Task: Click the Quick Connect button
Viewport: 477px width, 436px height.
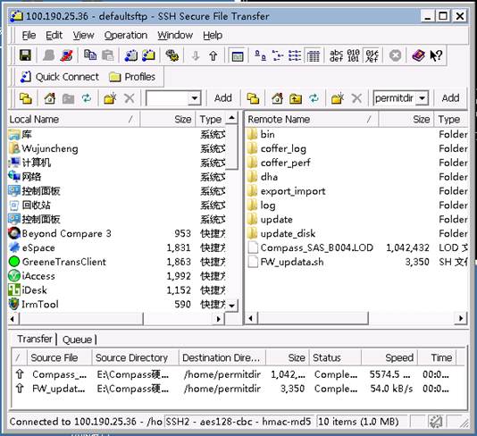Action: [60, 77]
